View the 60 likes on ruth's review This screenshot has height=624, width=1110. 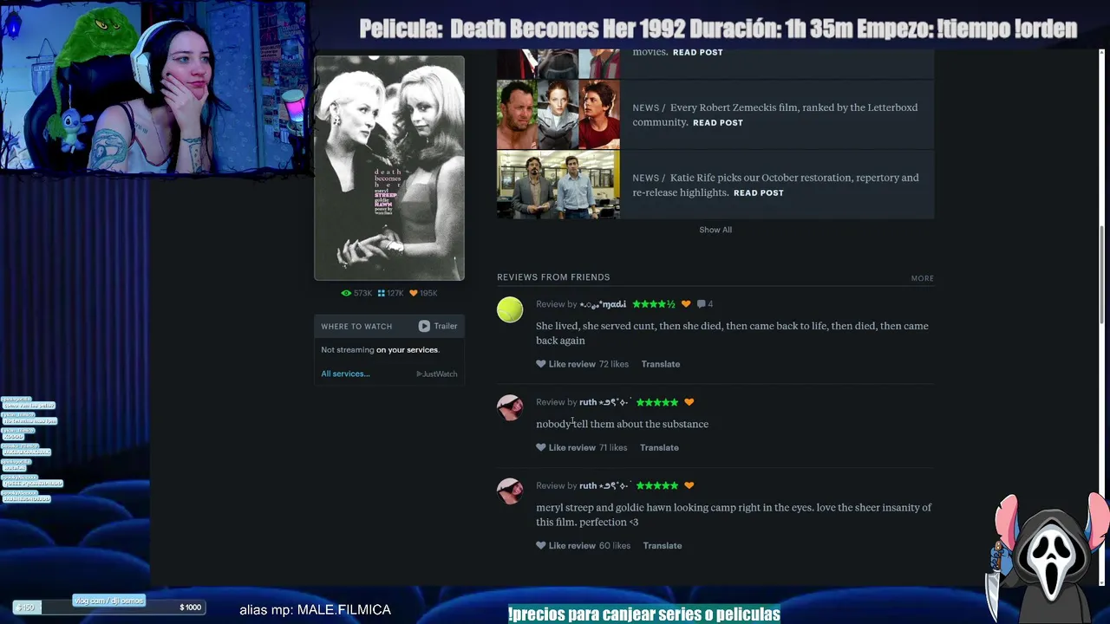pyautogui.click(x=615, y=546)
